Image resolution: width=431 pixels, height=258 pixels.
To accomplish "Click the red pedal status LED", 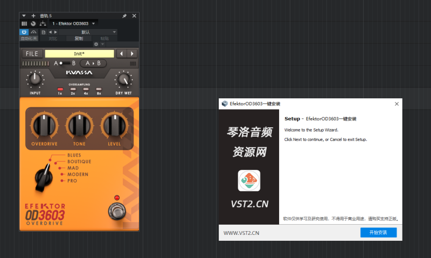I will coord(117,198).
